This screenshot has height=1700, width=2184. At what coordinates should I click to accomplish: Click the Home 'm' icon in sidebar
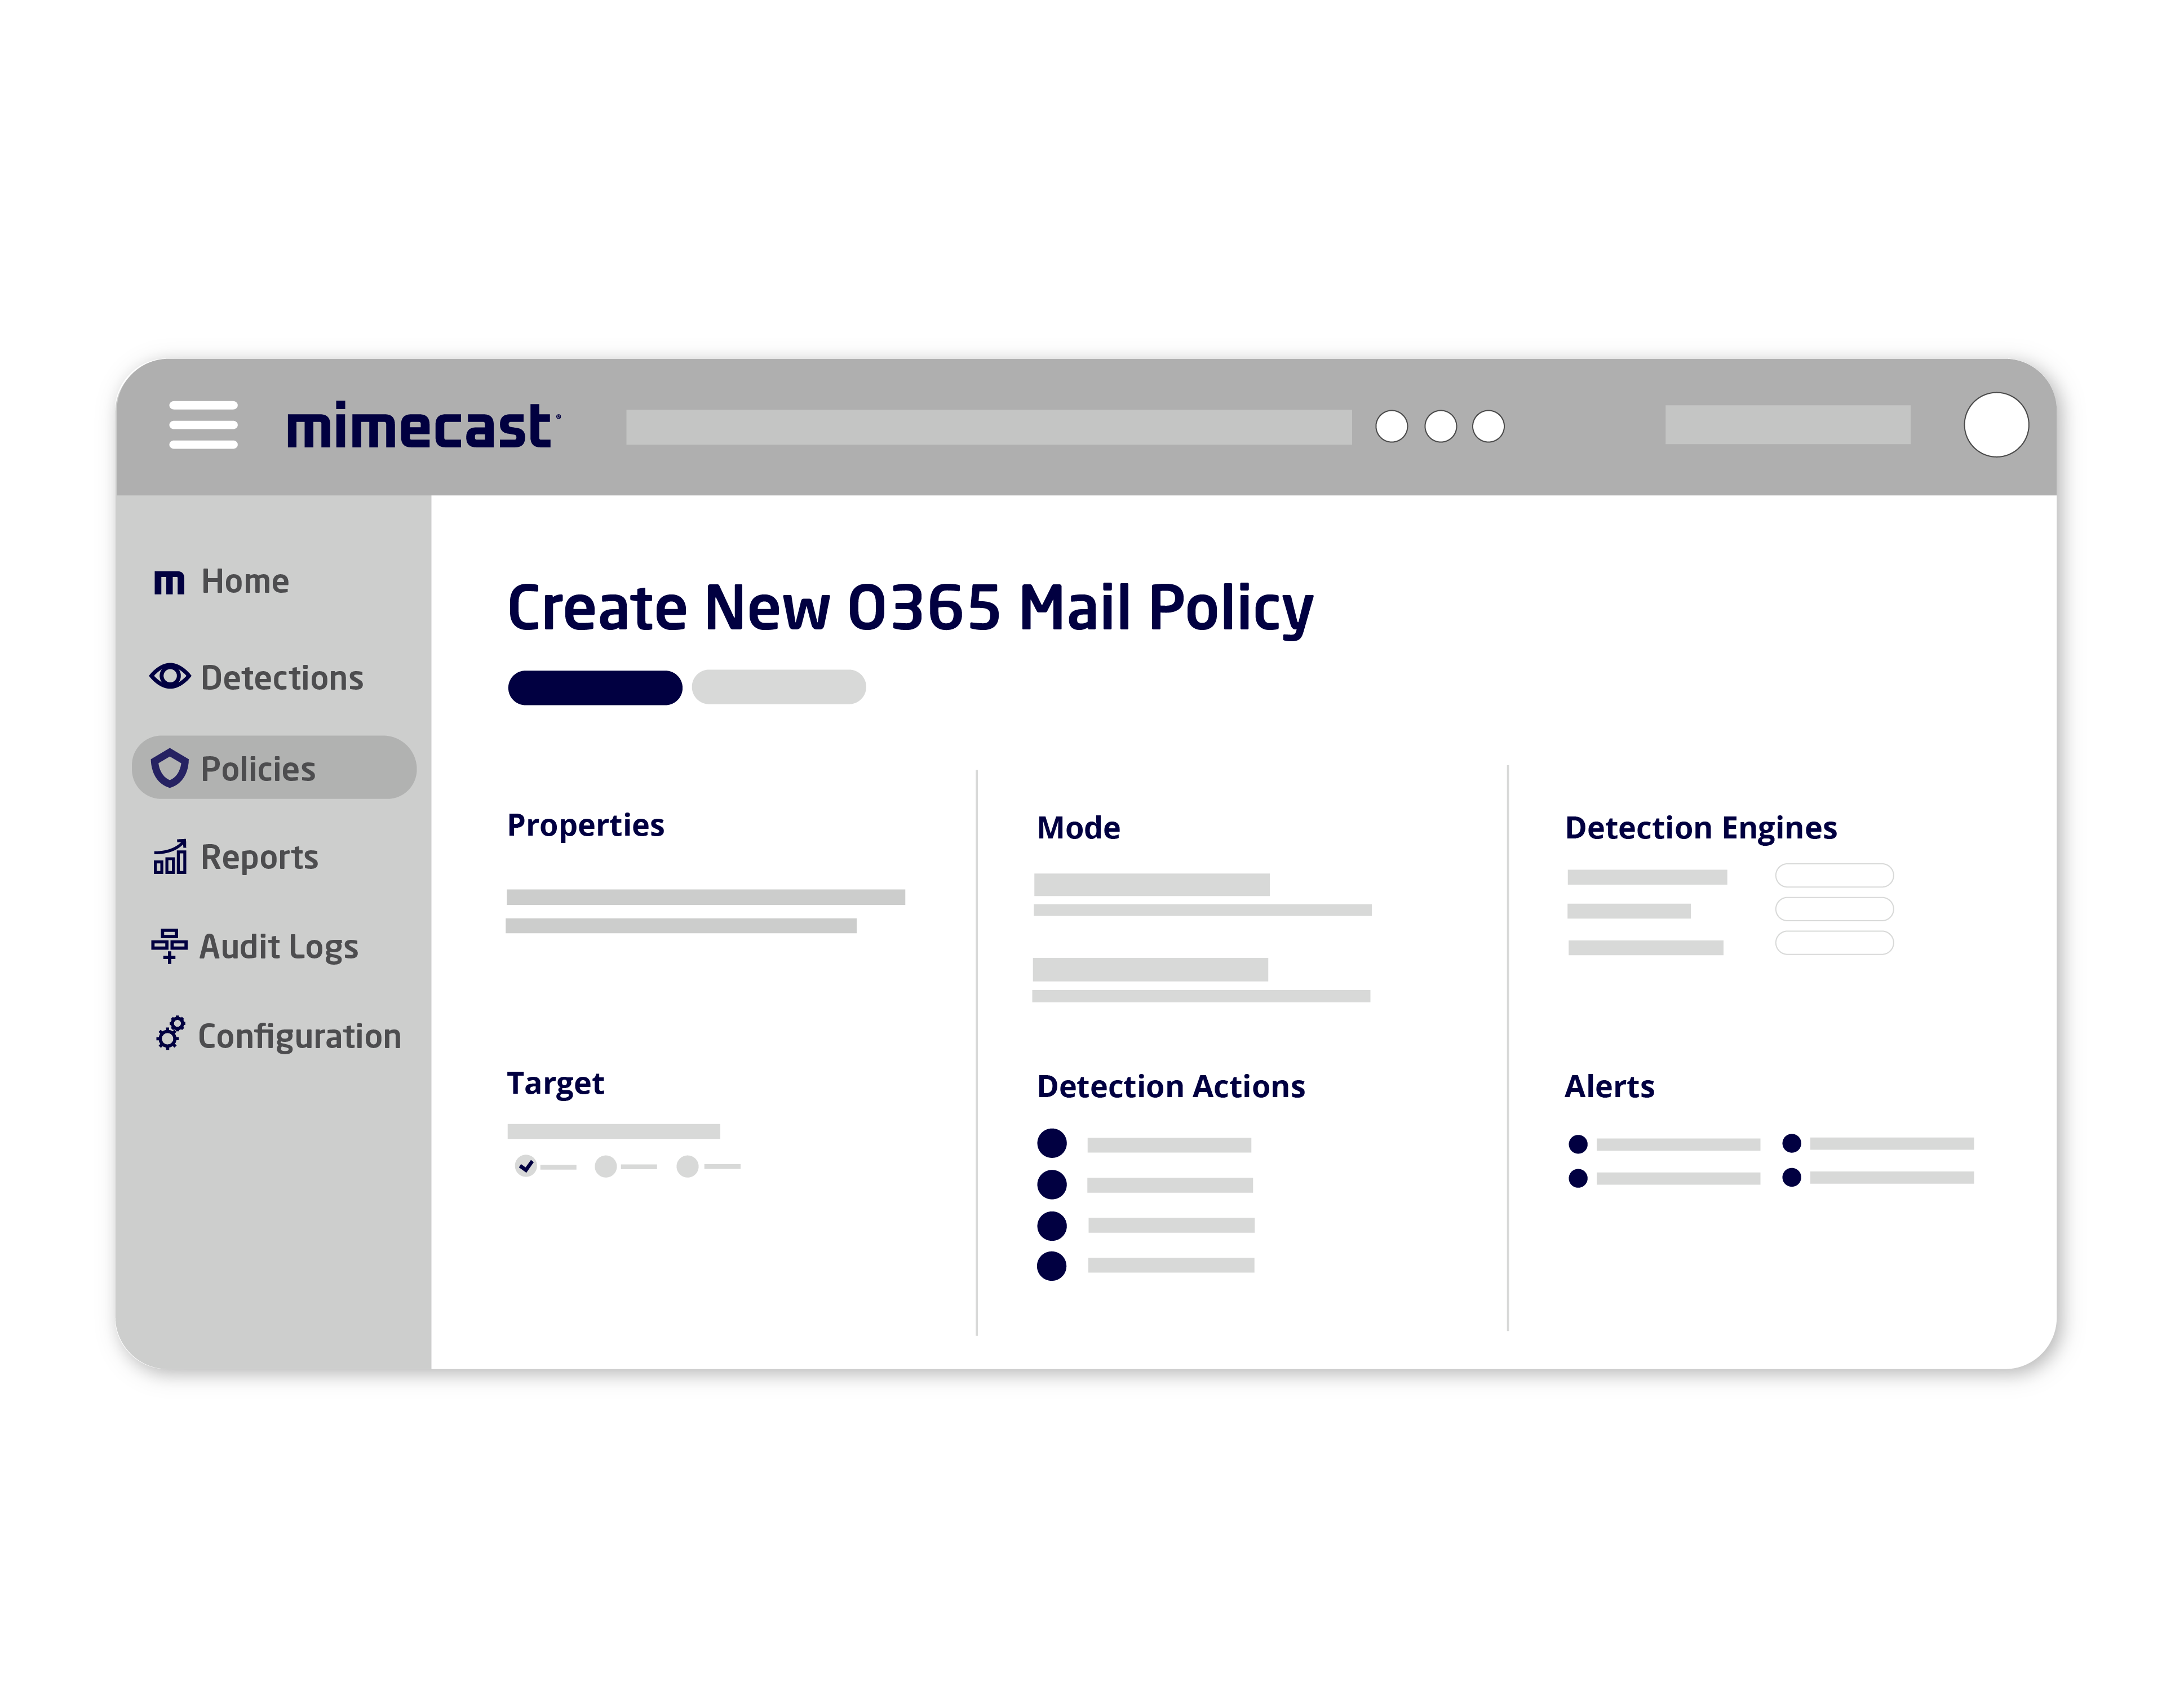tap(169, 582)
